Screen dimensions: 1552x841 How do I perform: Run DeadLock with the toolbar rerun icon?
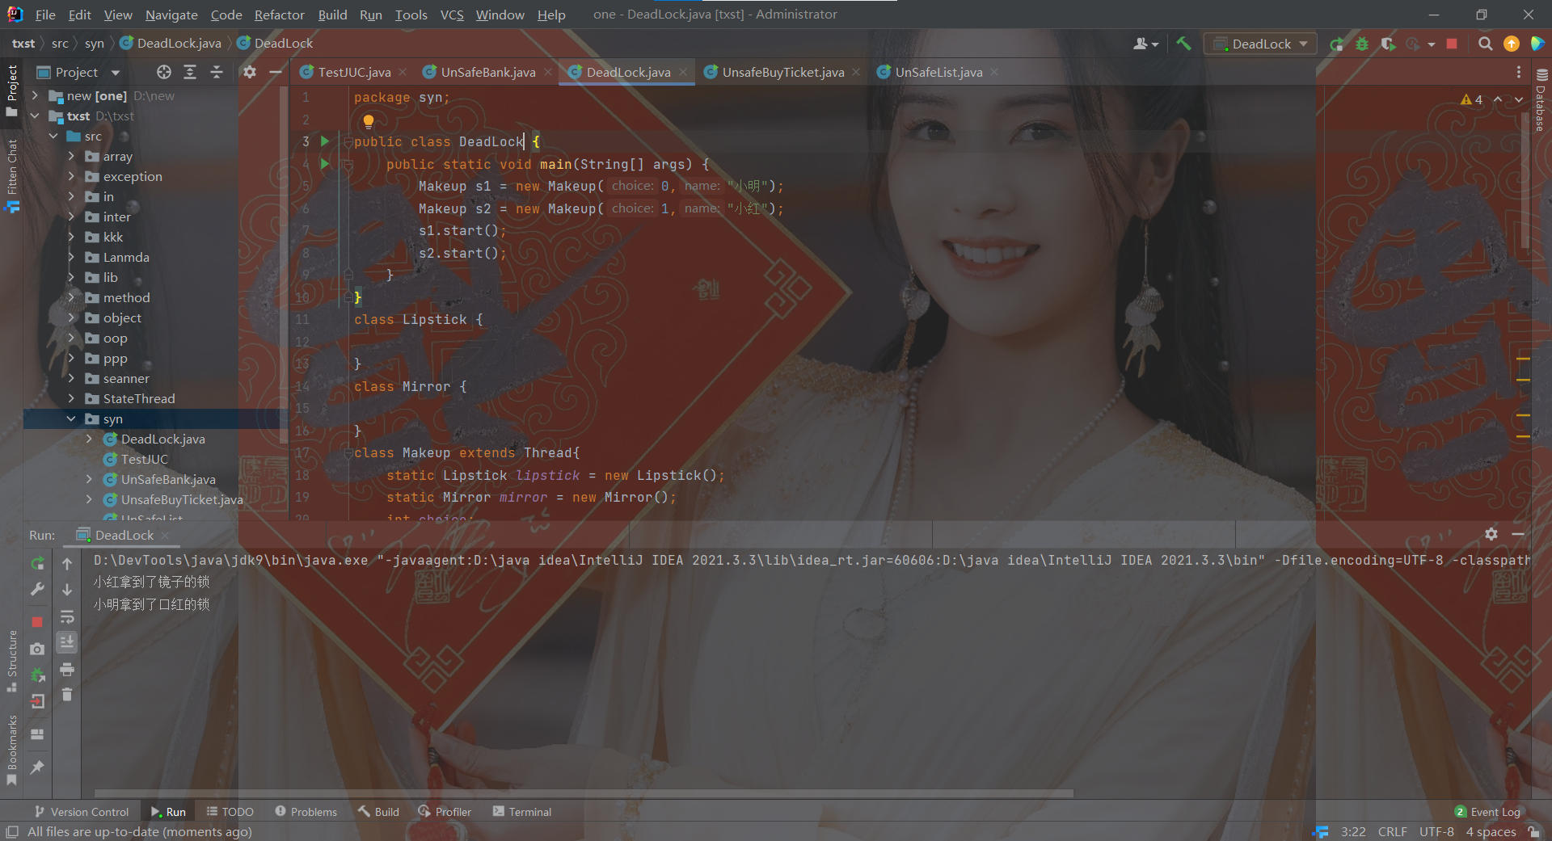pyautogui.click(x=1337, y=44)
